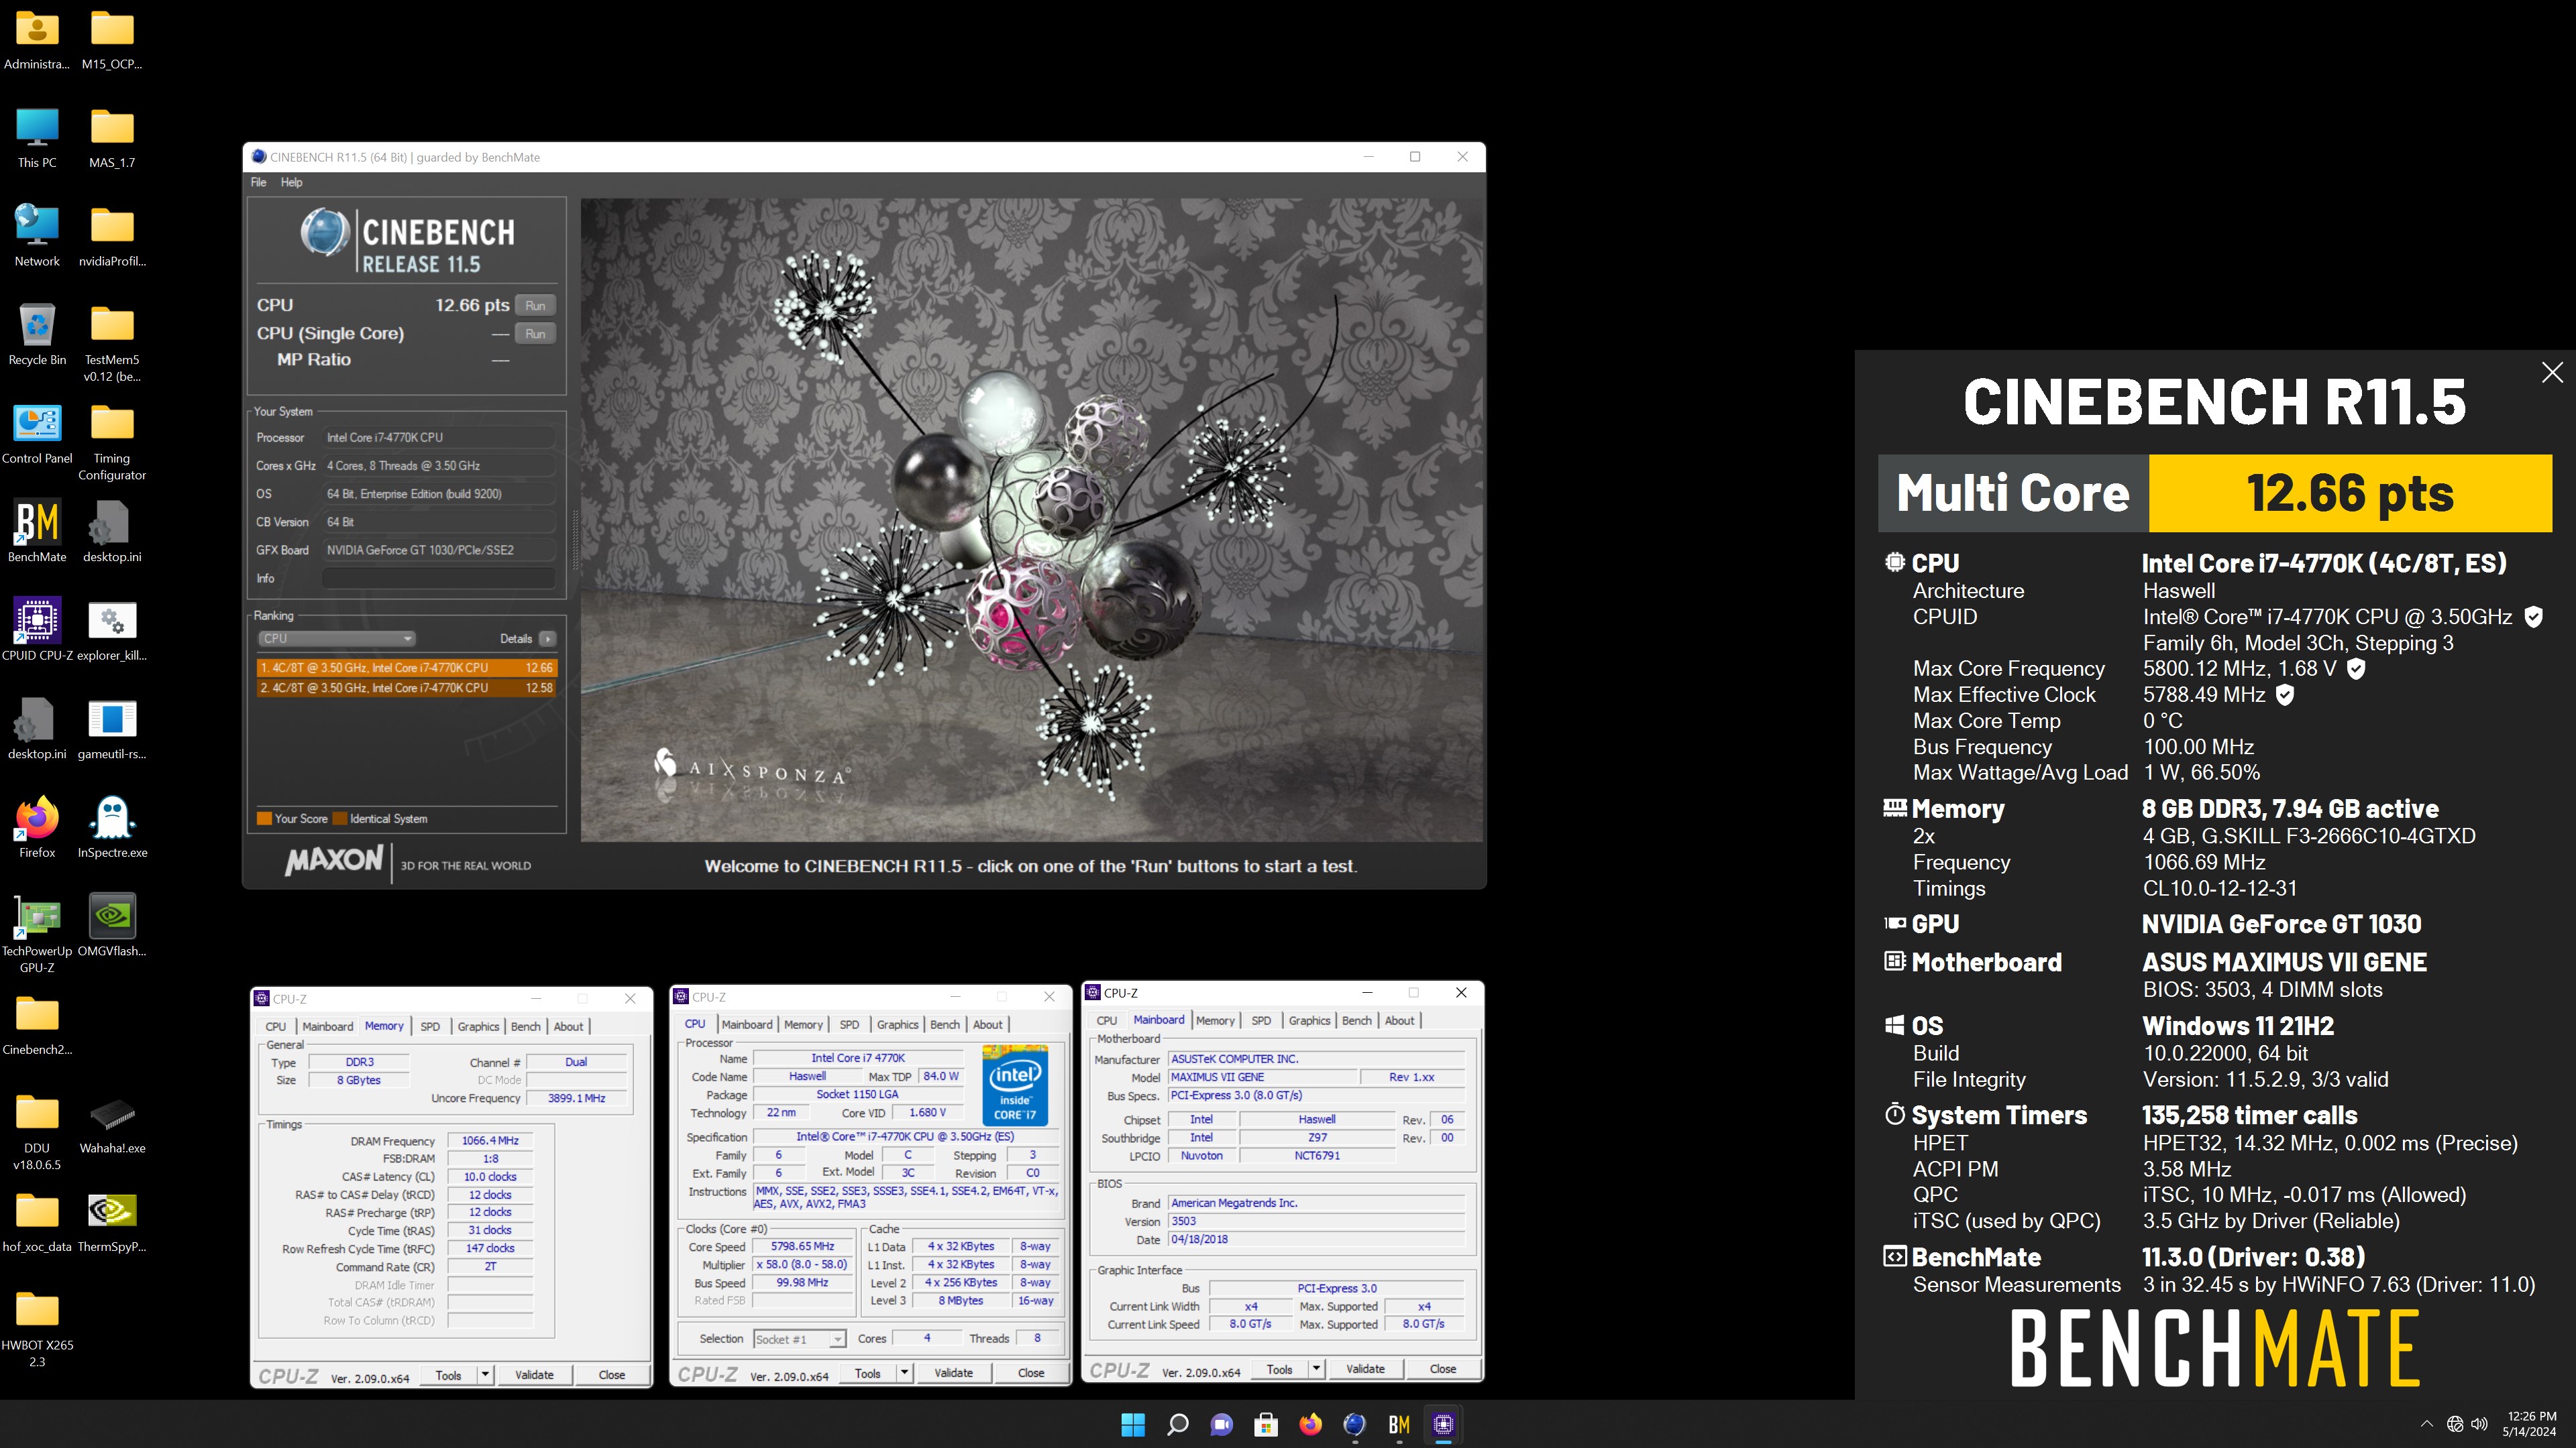
Task: Click the GFX Board NVIDIA GeForce GT 1030 field
Action: (439, 550)
